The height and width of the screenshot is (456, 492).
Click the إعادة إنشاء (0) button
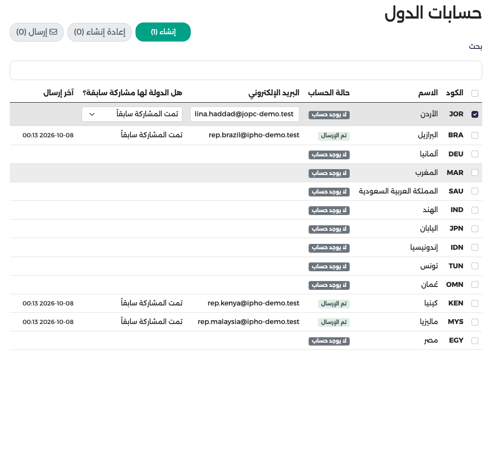(99, 32)
